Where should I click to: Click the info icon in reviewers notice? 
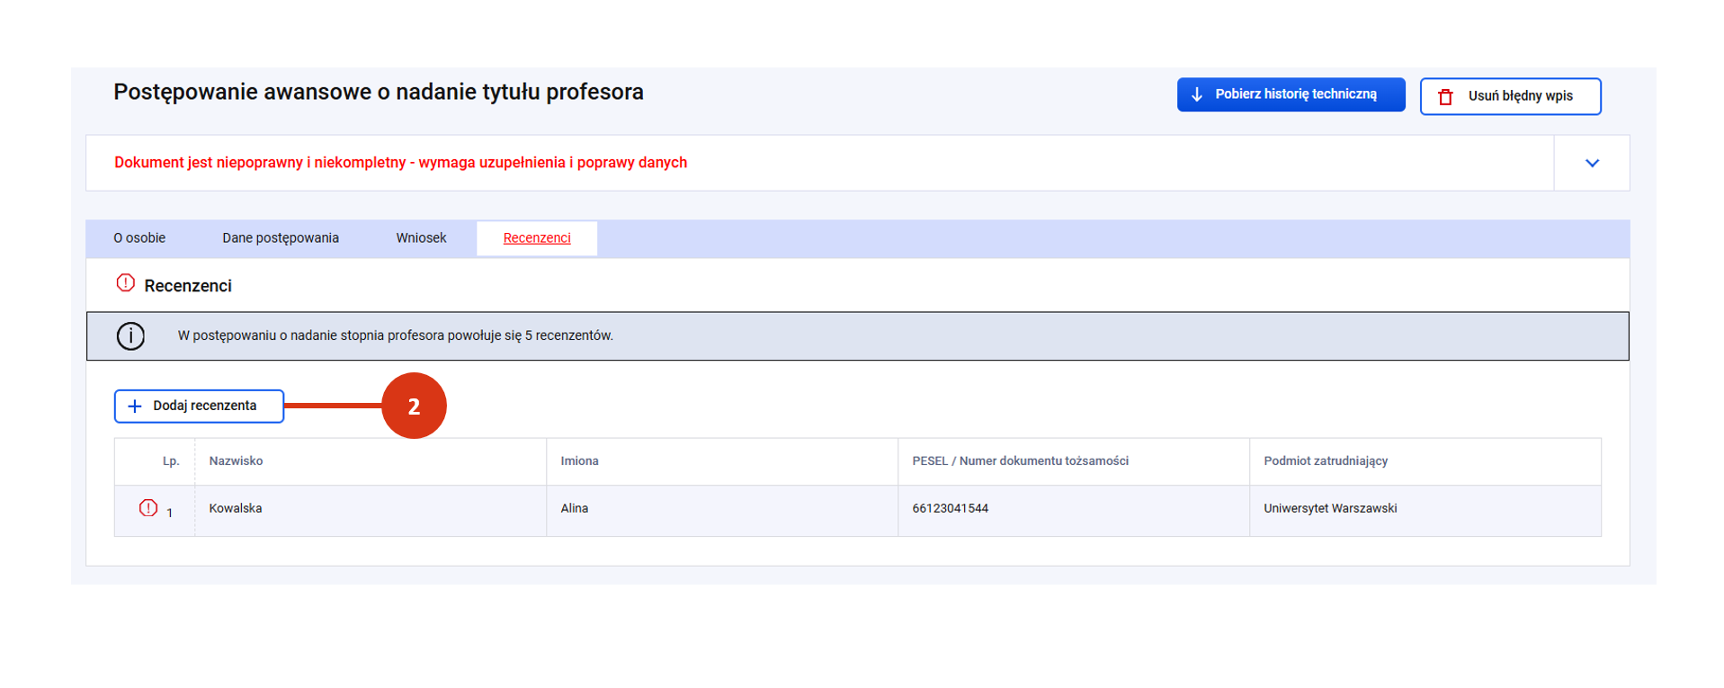pyautogui.click(x=130, y=336)
